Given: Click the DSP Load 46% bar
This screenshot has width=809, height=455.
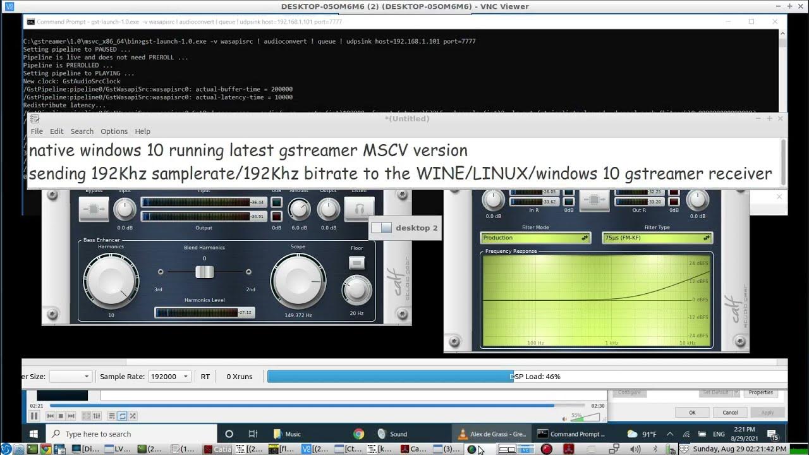Looking at the screenshot, I should [x=527, y=377].
